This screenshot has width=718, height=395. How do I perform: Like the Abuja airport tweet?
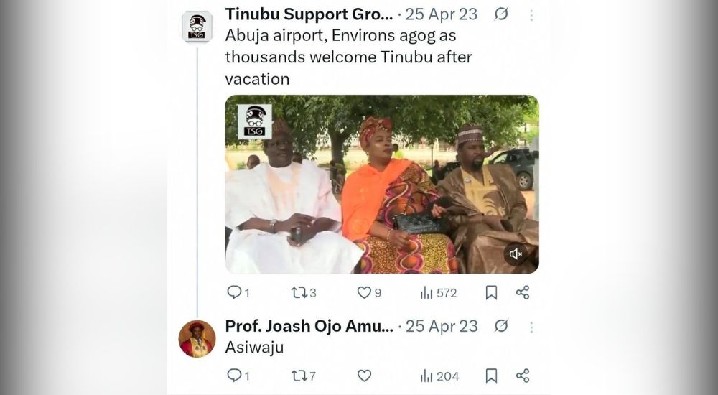pyautogui.click(x=365, y=292)
